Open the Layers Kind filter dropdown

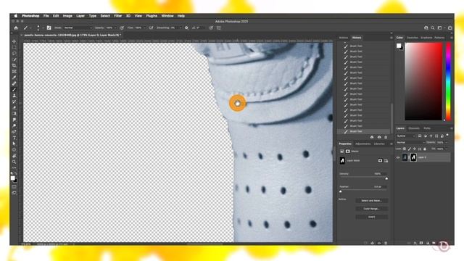(x=406, y=136)
